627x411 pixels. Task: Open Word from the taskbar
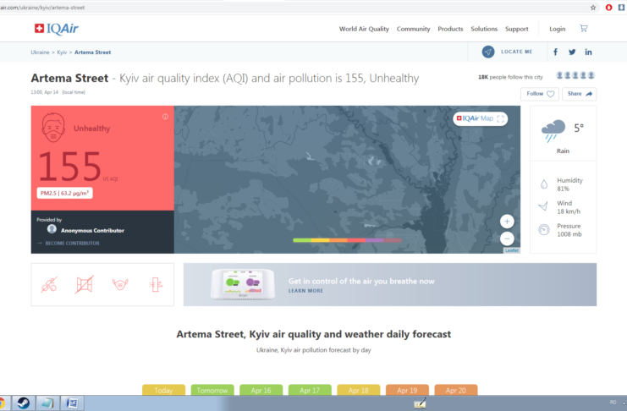[72, 403]
